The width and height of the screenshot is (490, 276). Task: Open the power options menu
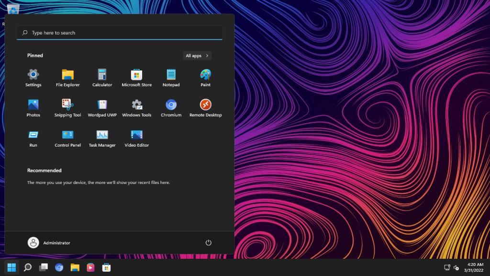(208, 242)
